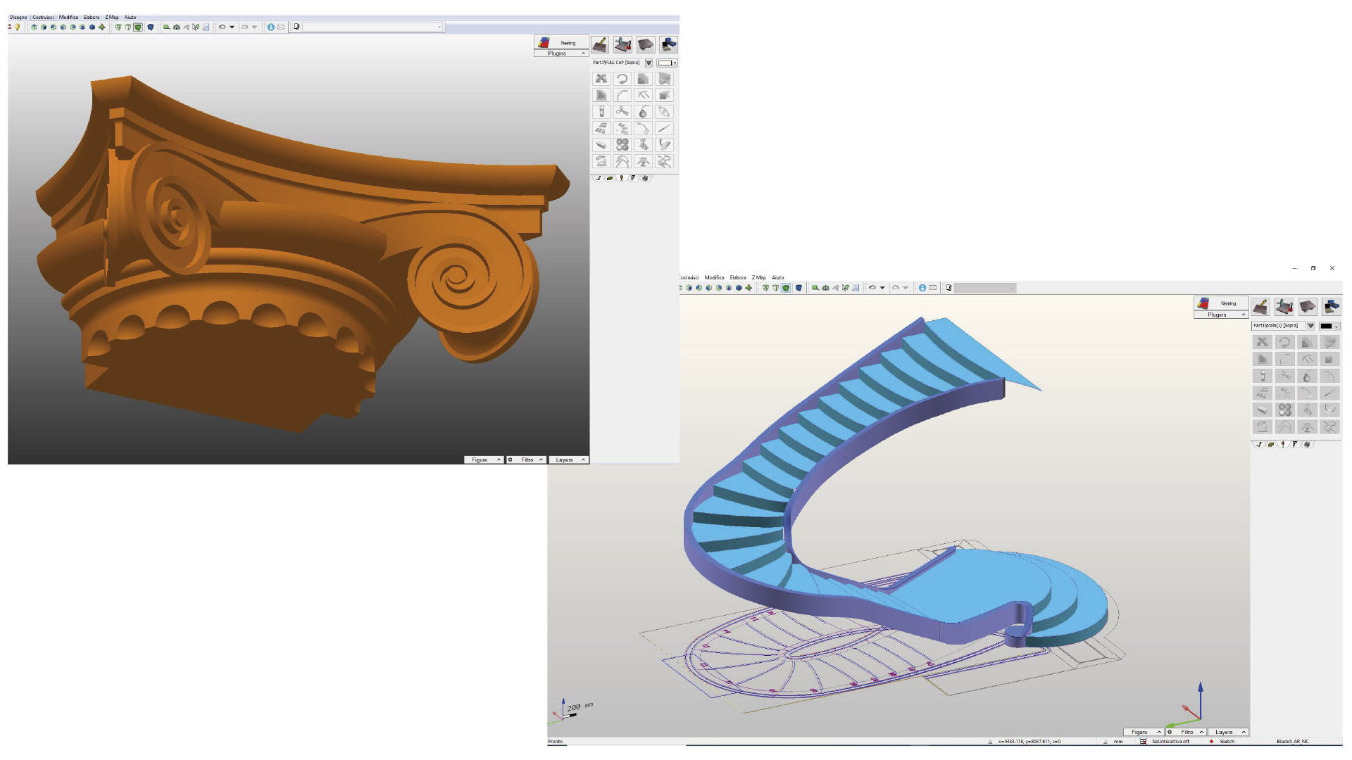Expand the Plugins panel in capital window
This screenshot has width=1352, height=760.
[561, 53]
